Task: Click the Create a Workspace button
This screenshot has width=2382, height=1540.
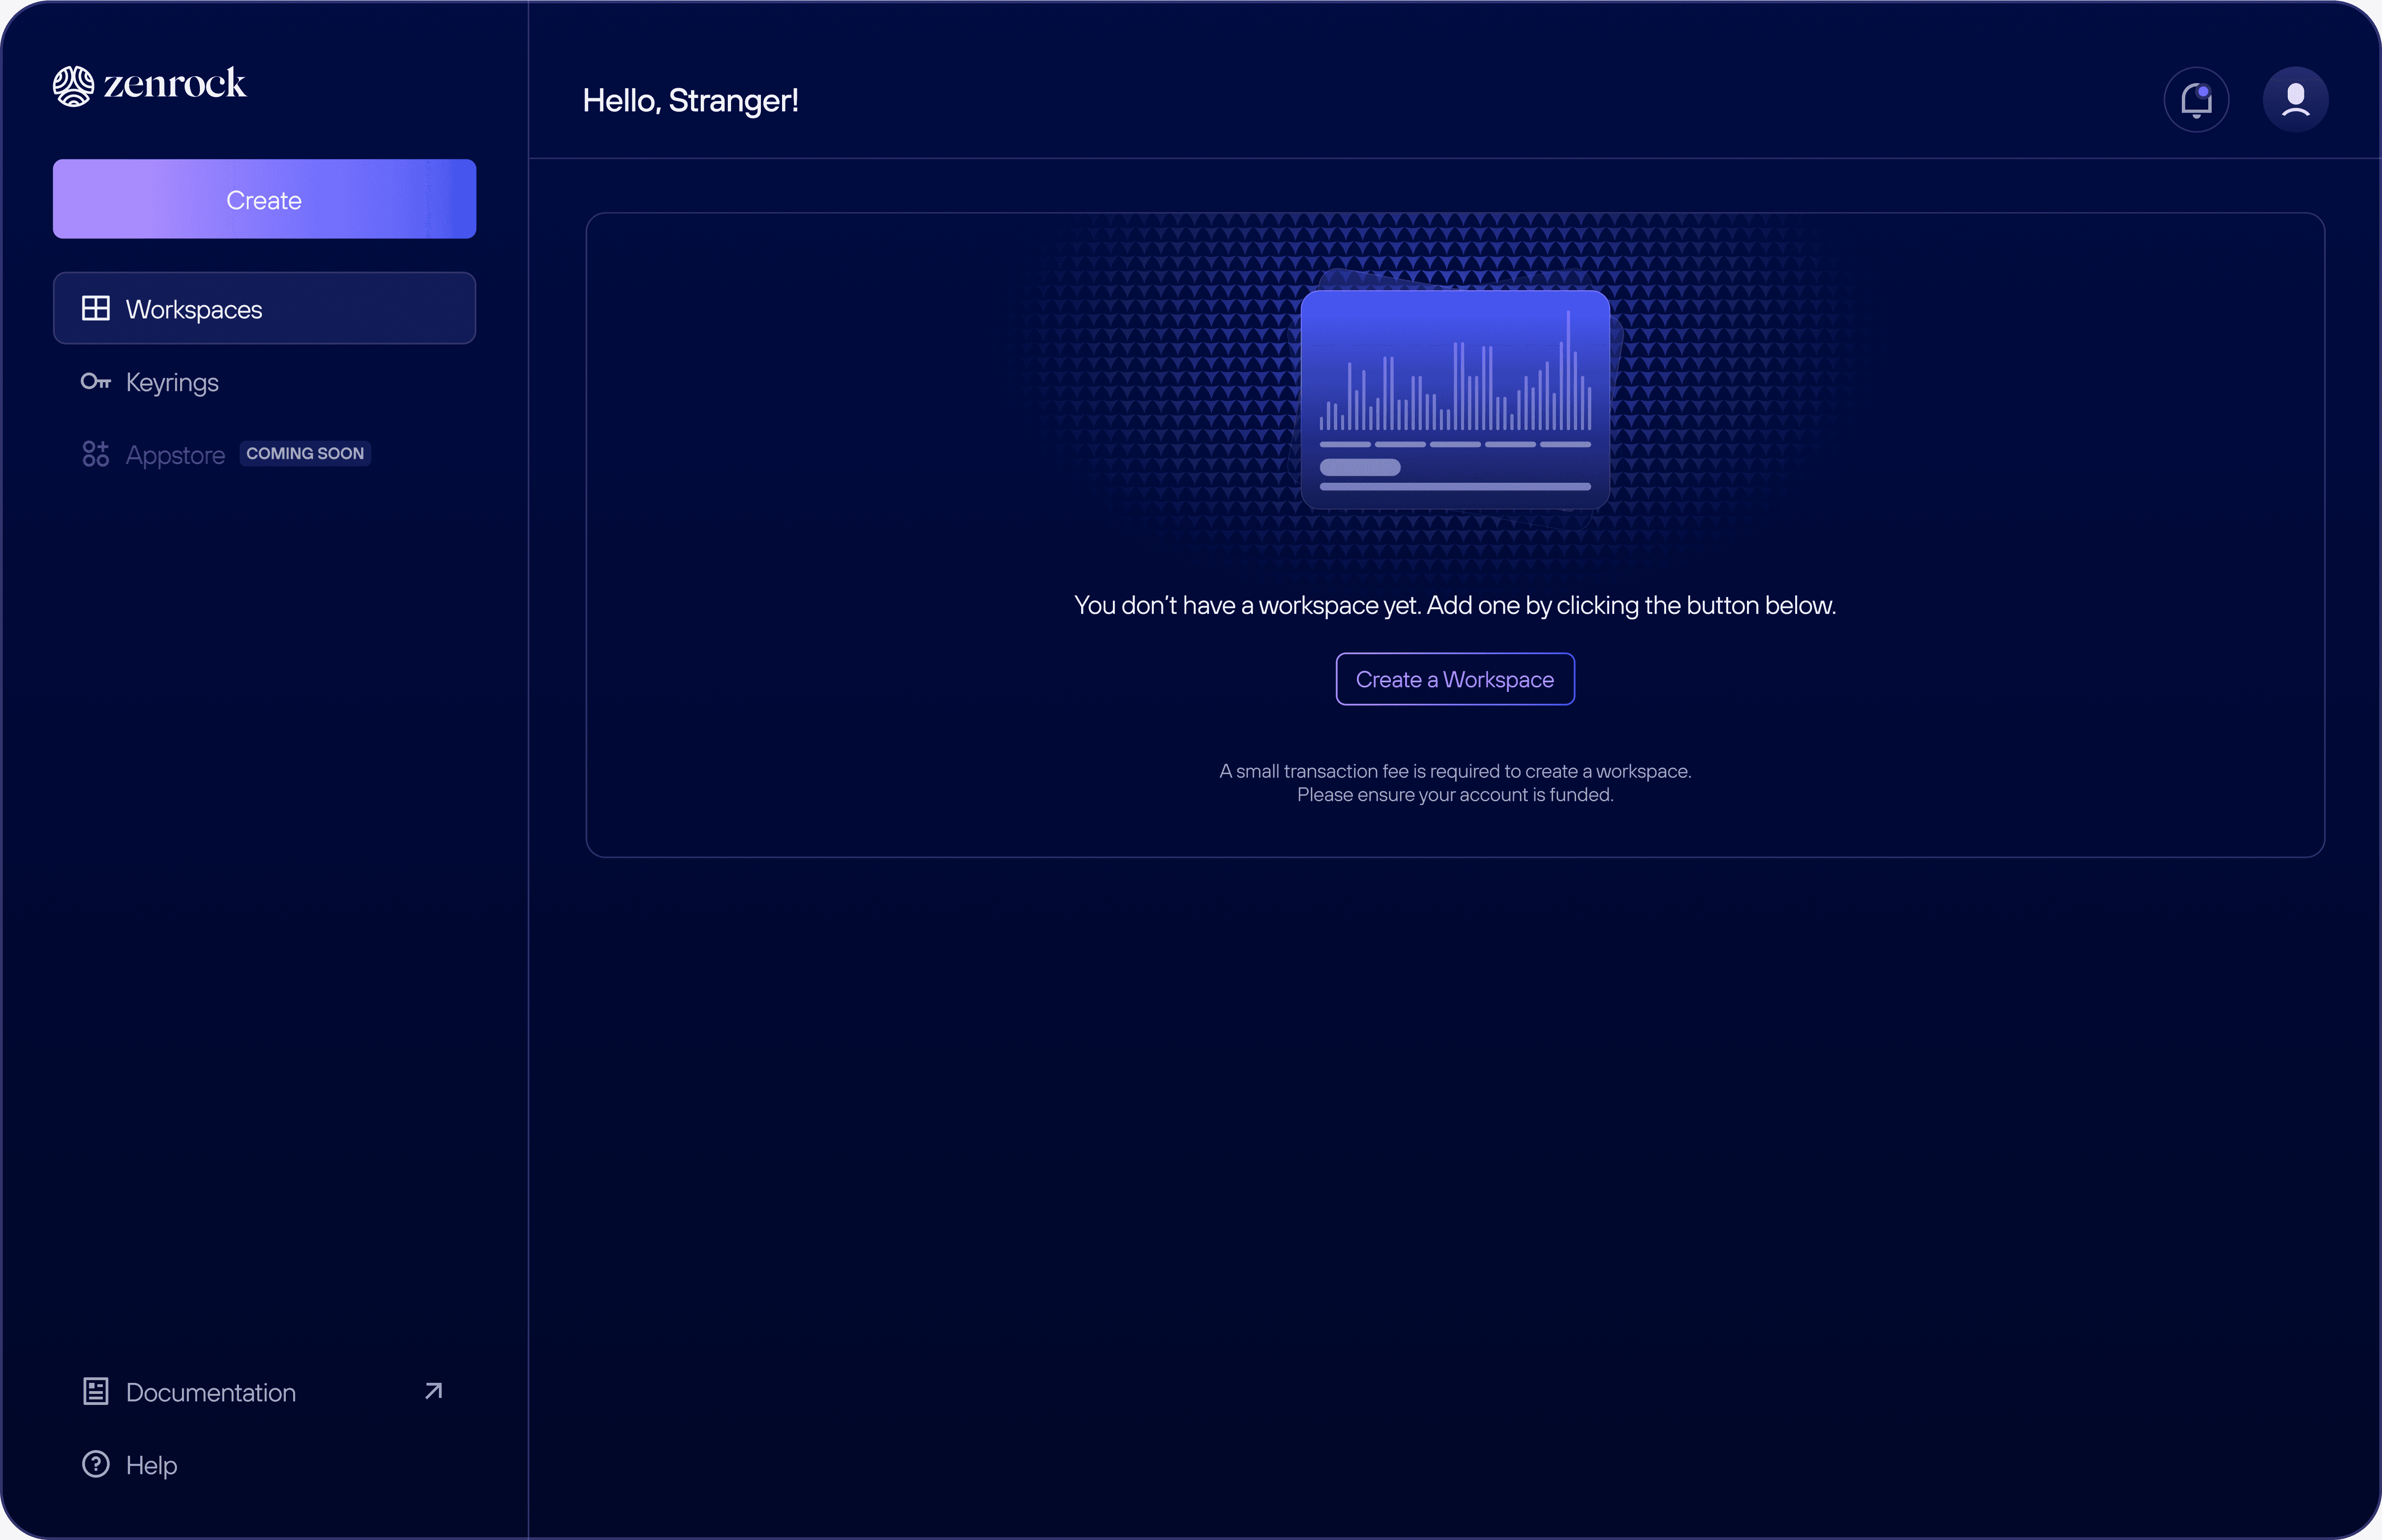Action: pos(1454,679)
